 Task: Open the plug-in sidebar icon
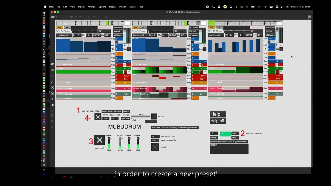coord(52,105)
